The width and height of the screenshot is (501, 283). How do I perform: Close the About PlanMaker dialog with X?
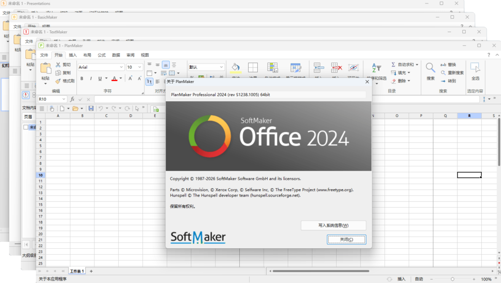click(x=367, y=82)
